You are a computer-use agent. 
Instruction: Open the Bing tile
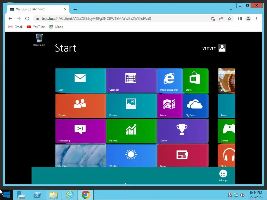(x=226, y=81)
